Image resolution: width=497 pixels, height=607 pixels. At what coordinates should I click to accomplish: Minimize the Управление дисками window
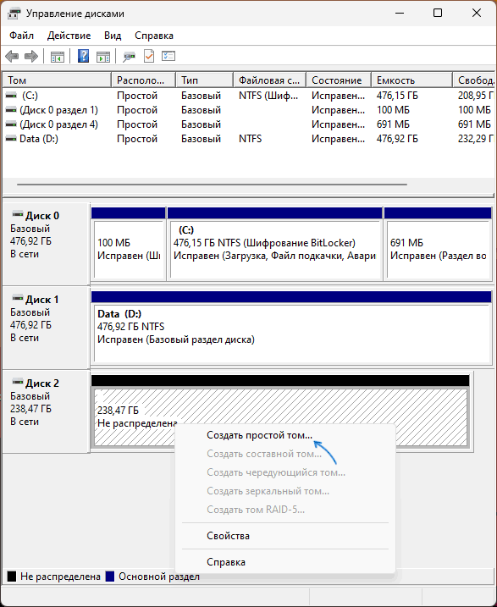400,14
